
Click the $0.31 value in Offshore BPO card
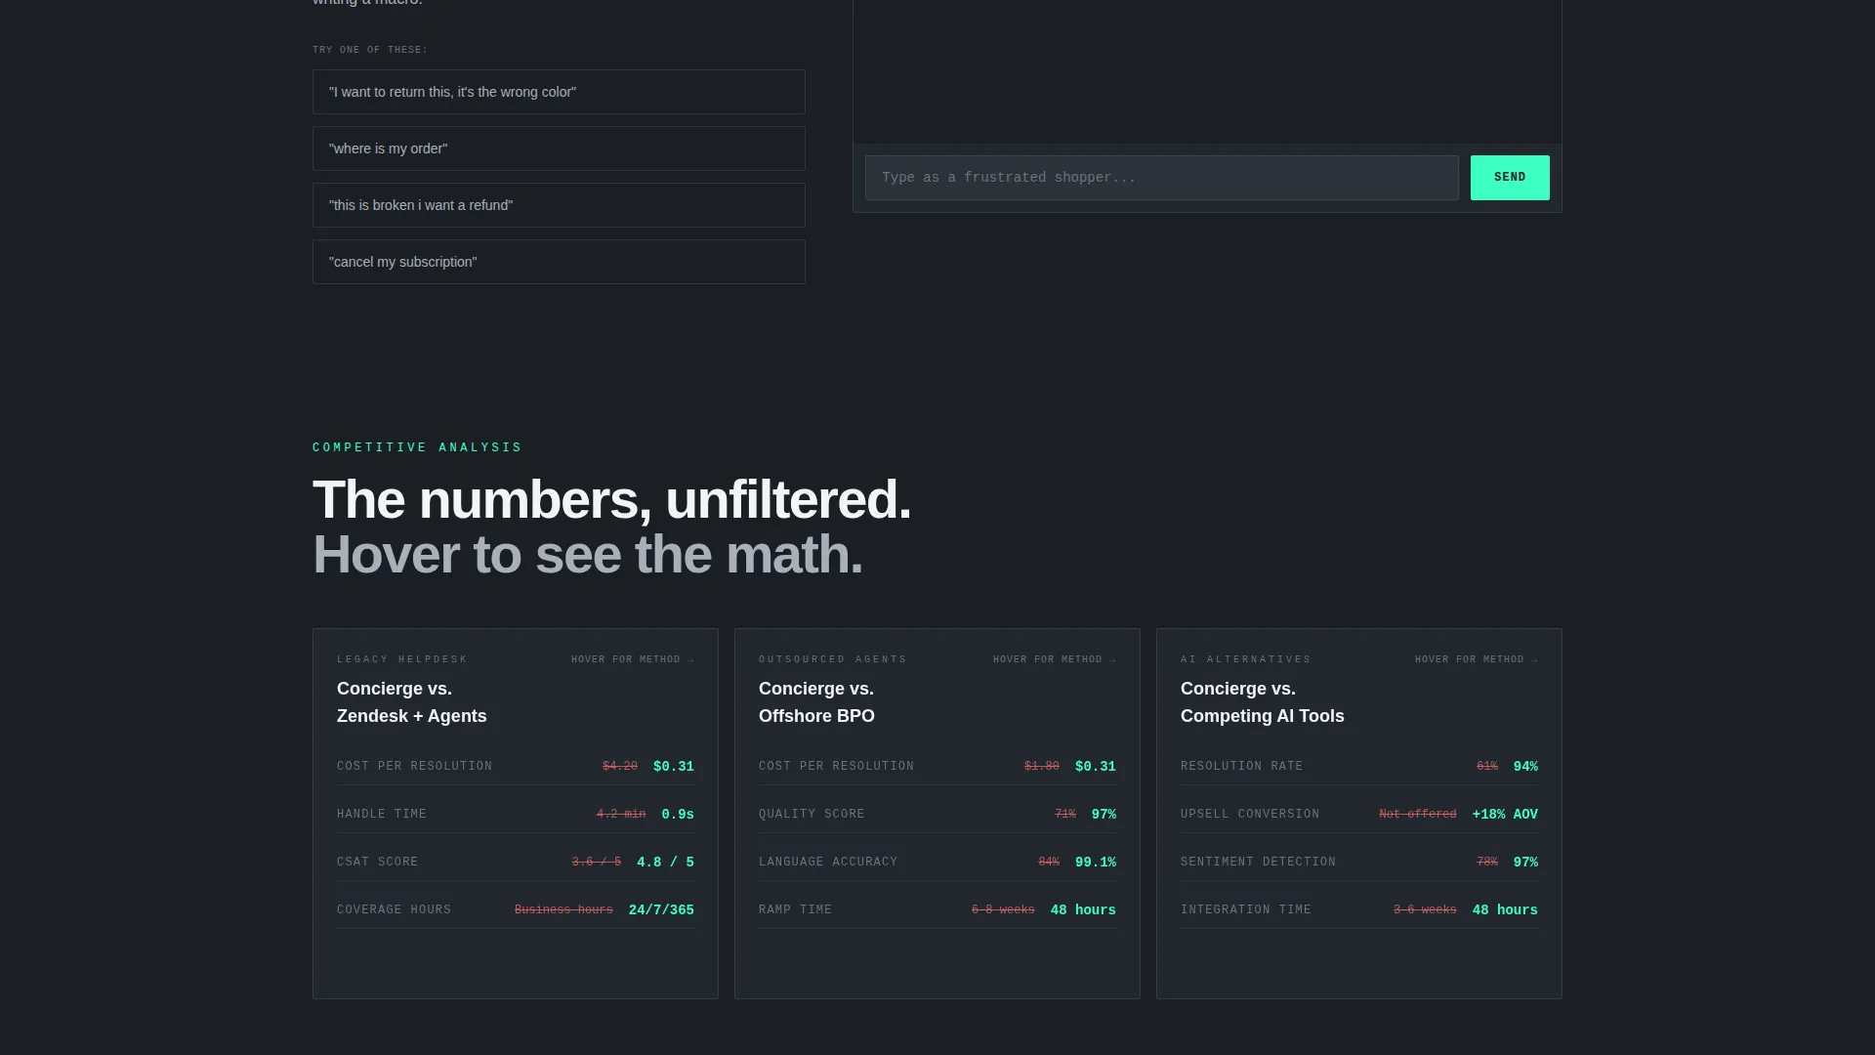click(1096, 767)
